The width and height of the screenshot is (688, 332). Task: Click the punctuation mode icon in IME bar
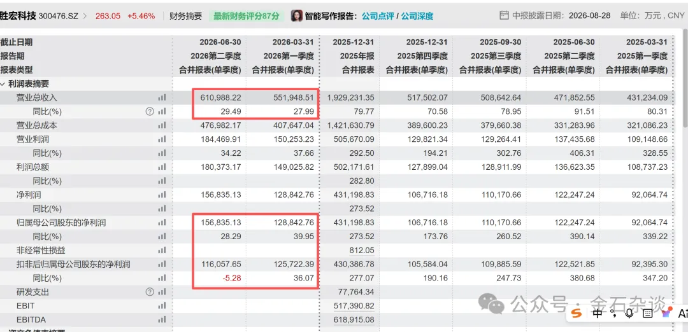(614, 313)
